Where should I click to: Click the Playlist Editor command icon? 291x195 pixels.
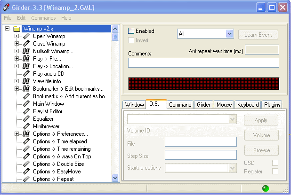[26, 111]
